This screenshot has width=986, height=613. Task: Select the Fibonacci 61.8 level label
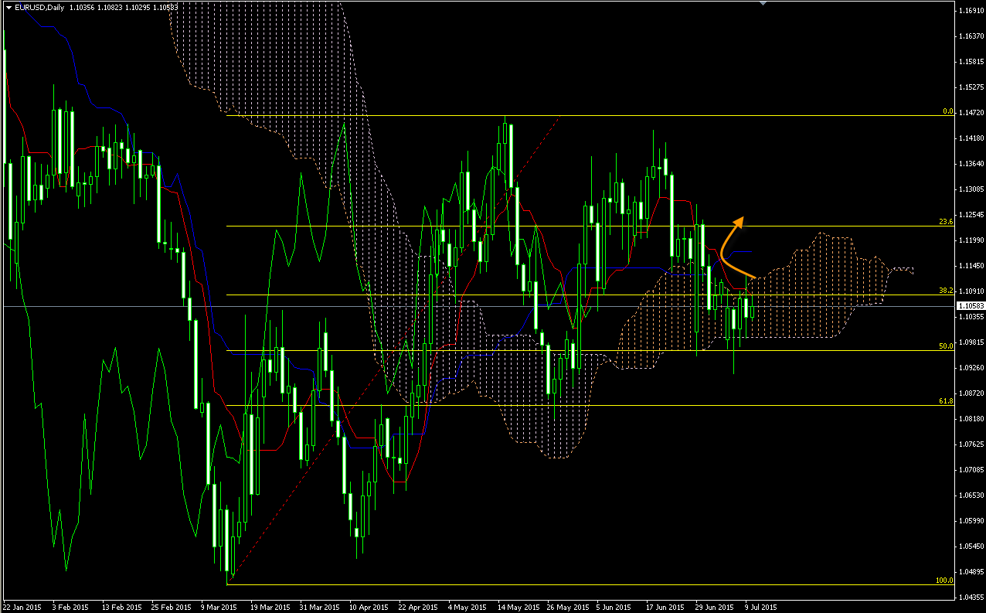click(947, 401)
